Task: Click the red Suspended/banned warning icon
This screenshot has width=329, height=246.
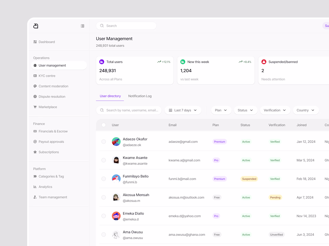Action: [264, 62]
